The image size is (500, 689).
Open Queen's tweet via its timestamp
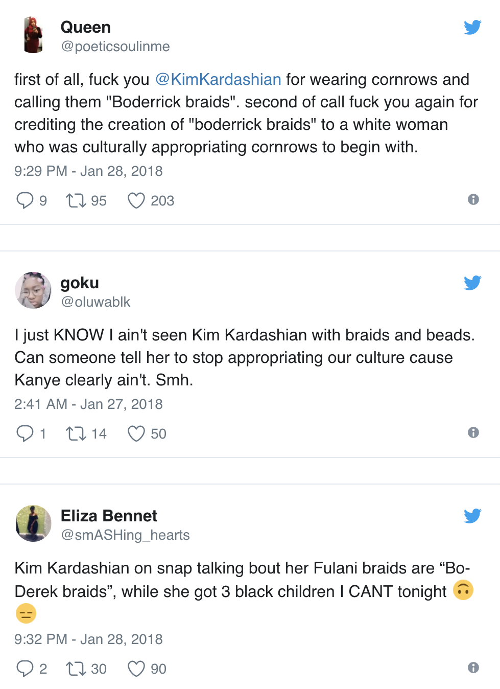(88, 171)
